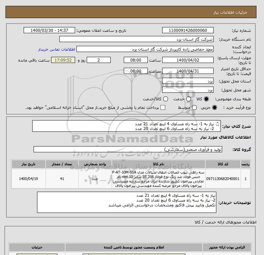This screenshot has height=255, width=264.
Task: Click the unit cell عدد
Action: 95,179
